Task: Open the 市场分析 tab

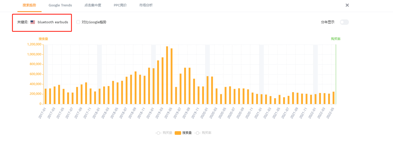Action: click(x=146, y=5)
